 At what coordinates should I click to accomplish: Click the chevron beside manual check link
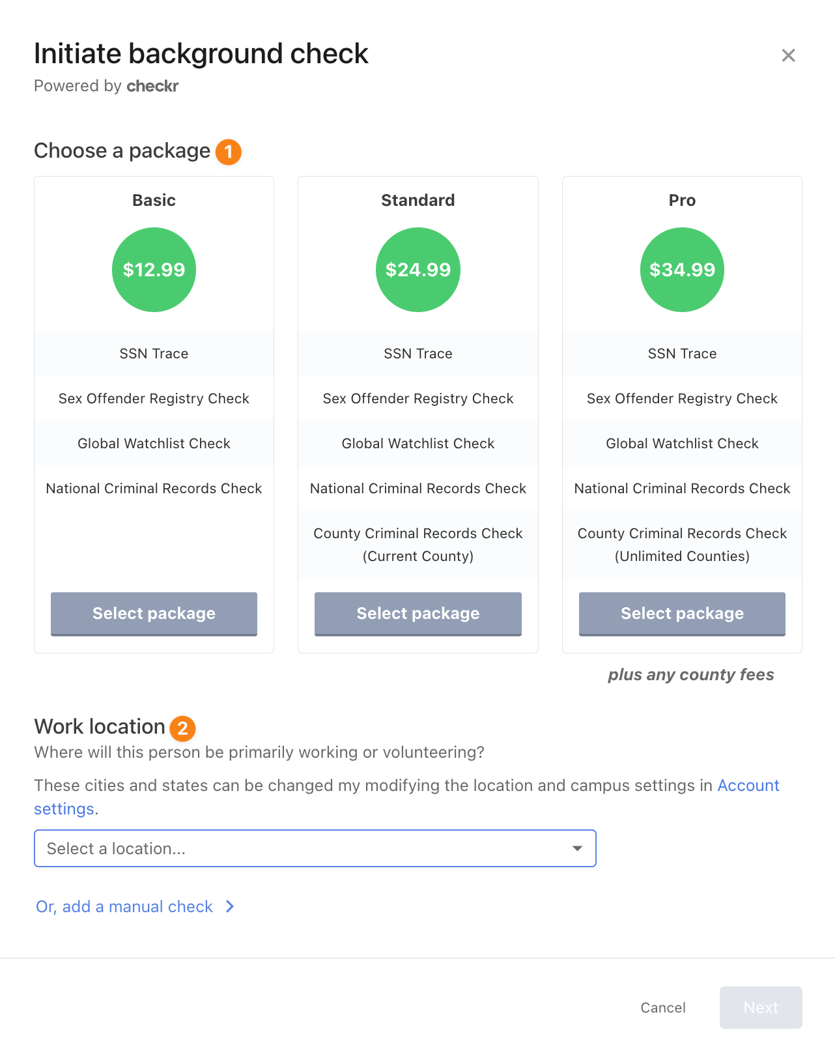(x=230, y=906)
